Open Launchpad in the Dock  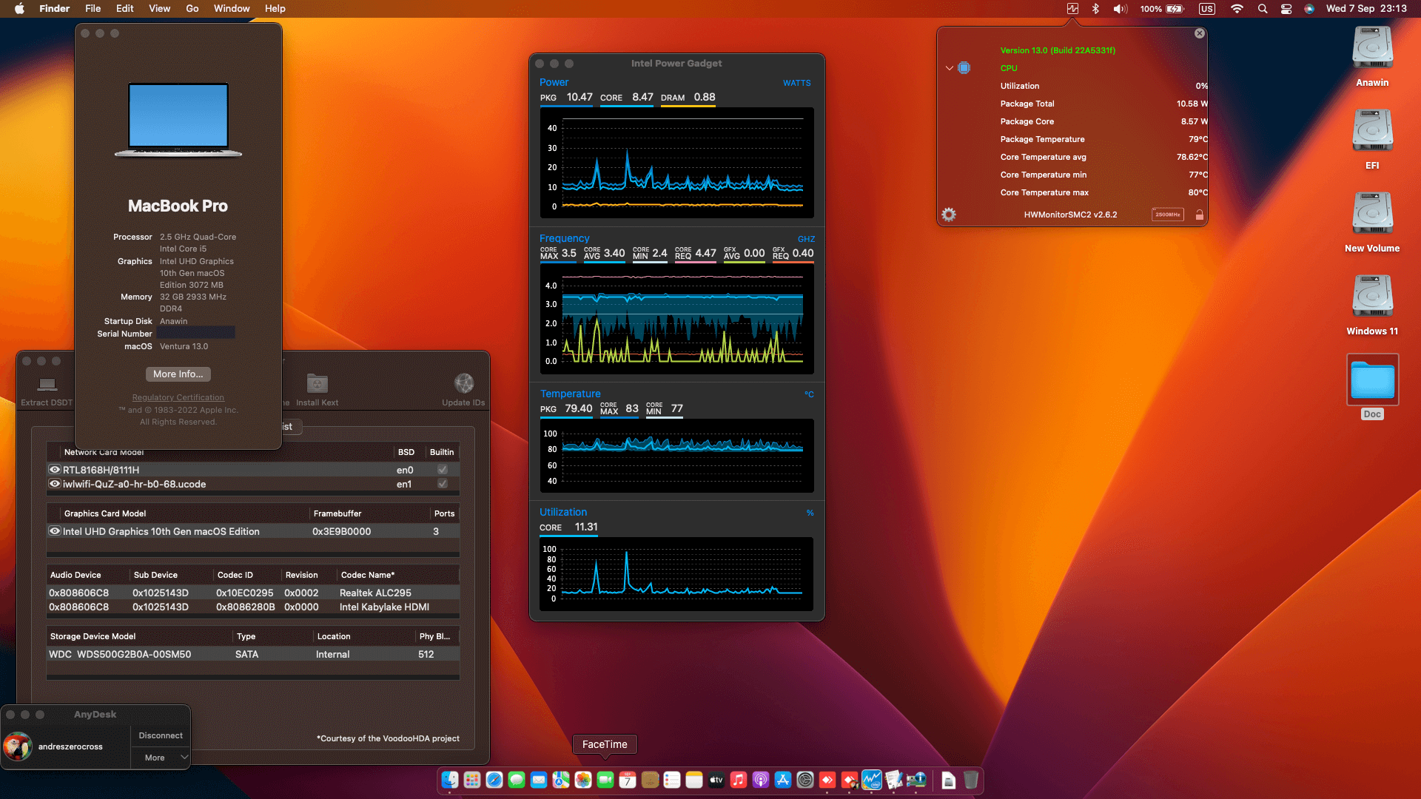coord(472,780)
